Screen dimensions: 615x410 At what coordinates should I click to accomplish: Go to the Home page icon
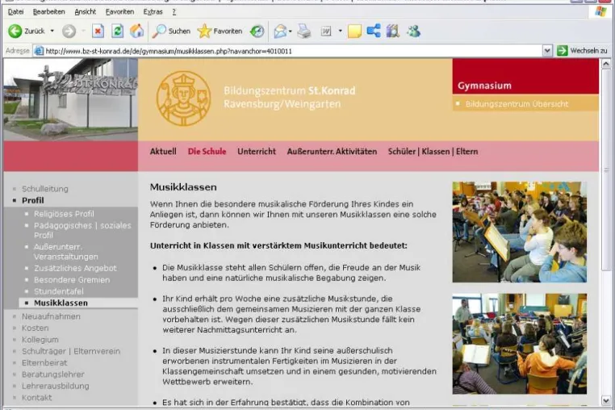tap(136, 31)
